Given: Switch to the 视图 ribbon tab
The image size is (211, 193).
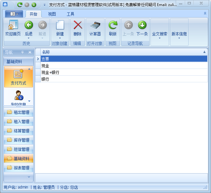Looking at the screenshot, I should [52, 14].
